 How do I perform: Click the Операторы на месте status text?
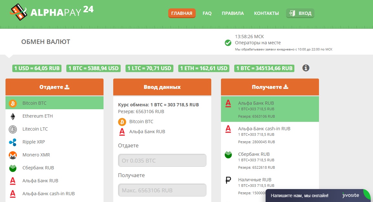click(x=258, y=43)
